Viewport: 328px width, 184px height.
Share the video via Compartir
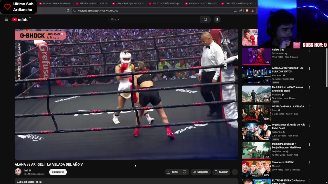[200, 172]
